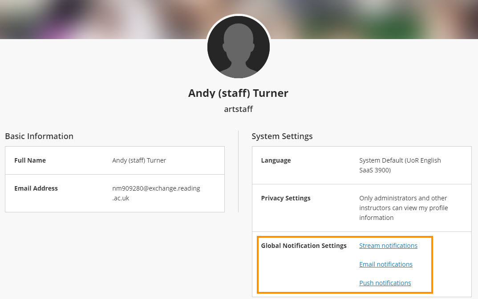This screenshot has width=478, height=299.
Task: Select the Privacy Settings row label
Action: point(286,198)
